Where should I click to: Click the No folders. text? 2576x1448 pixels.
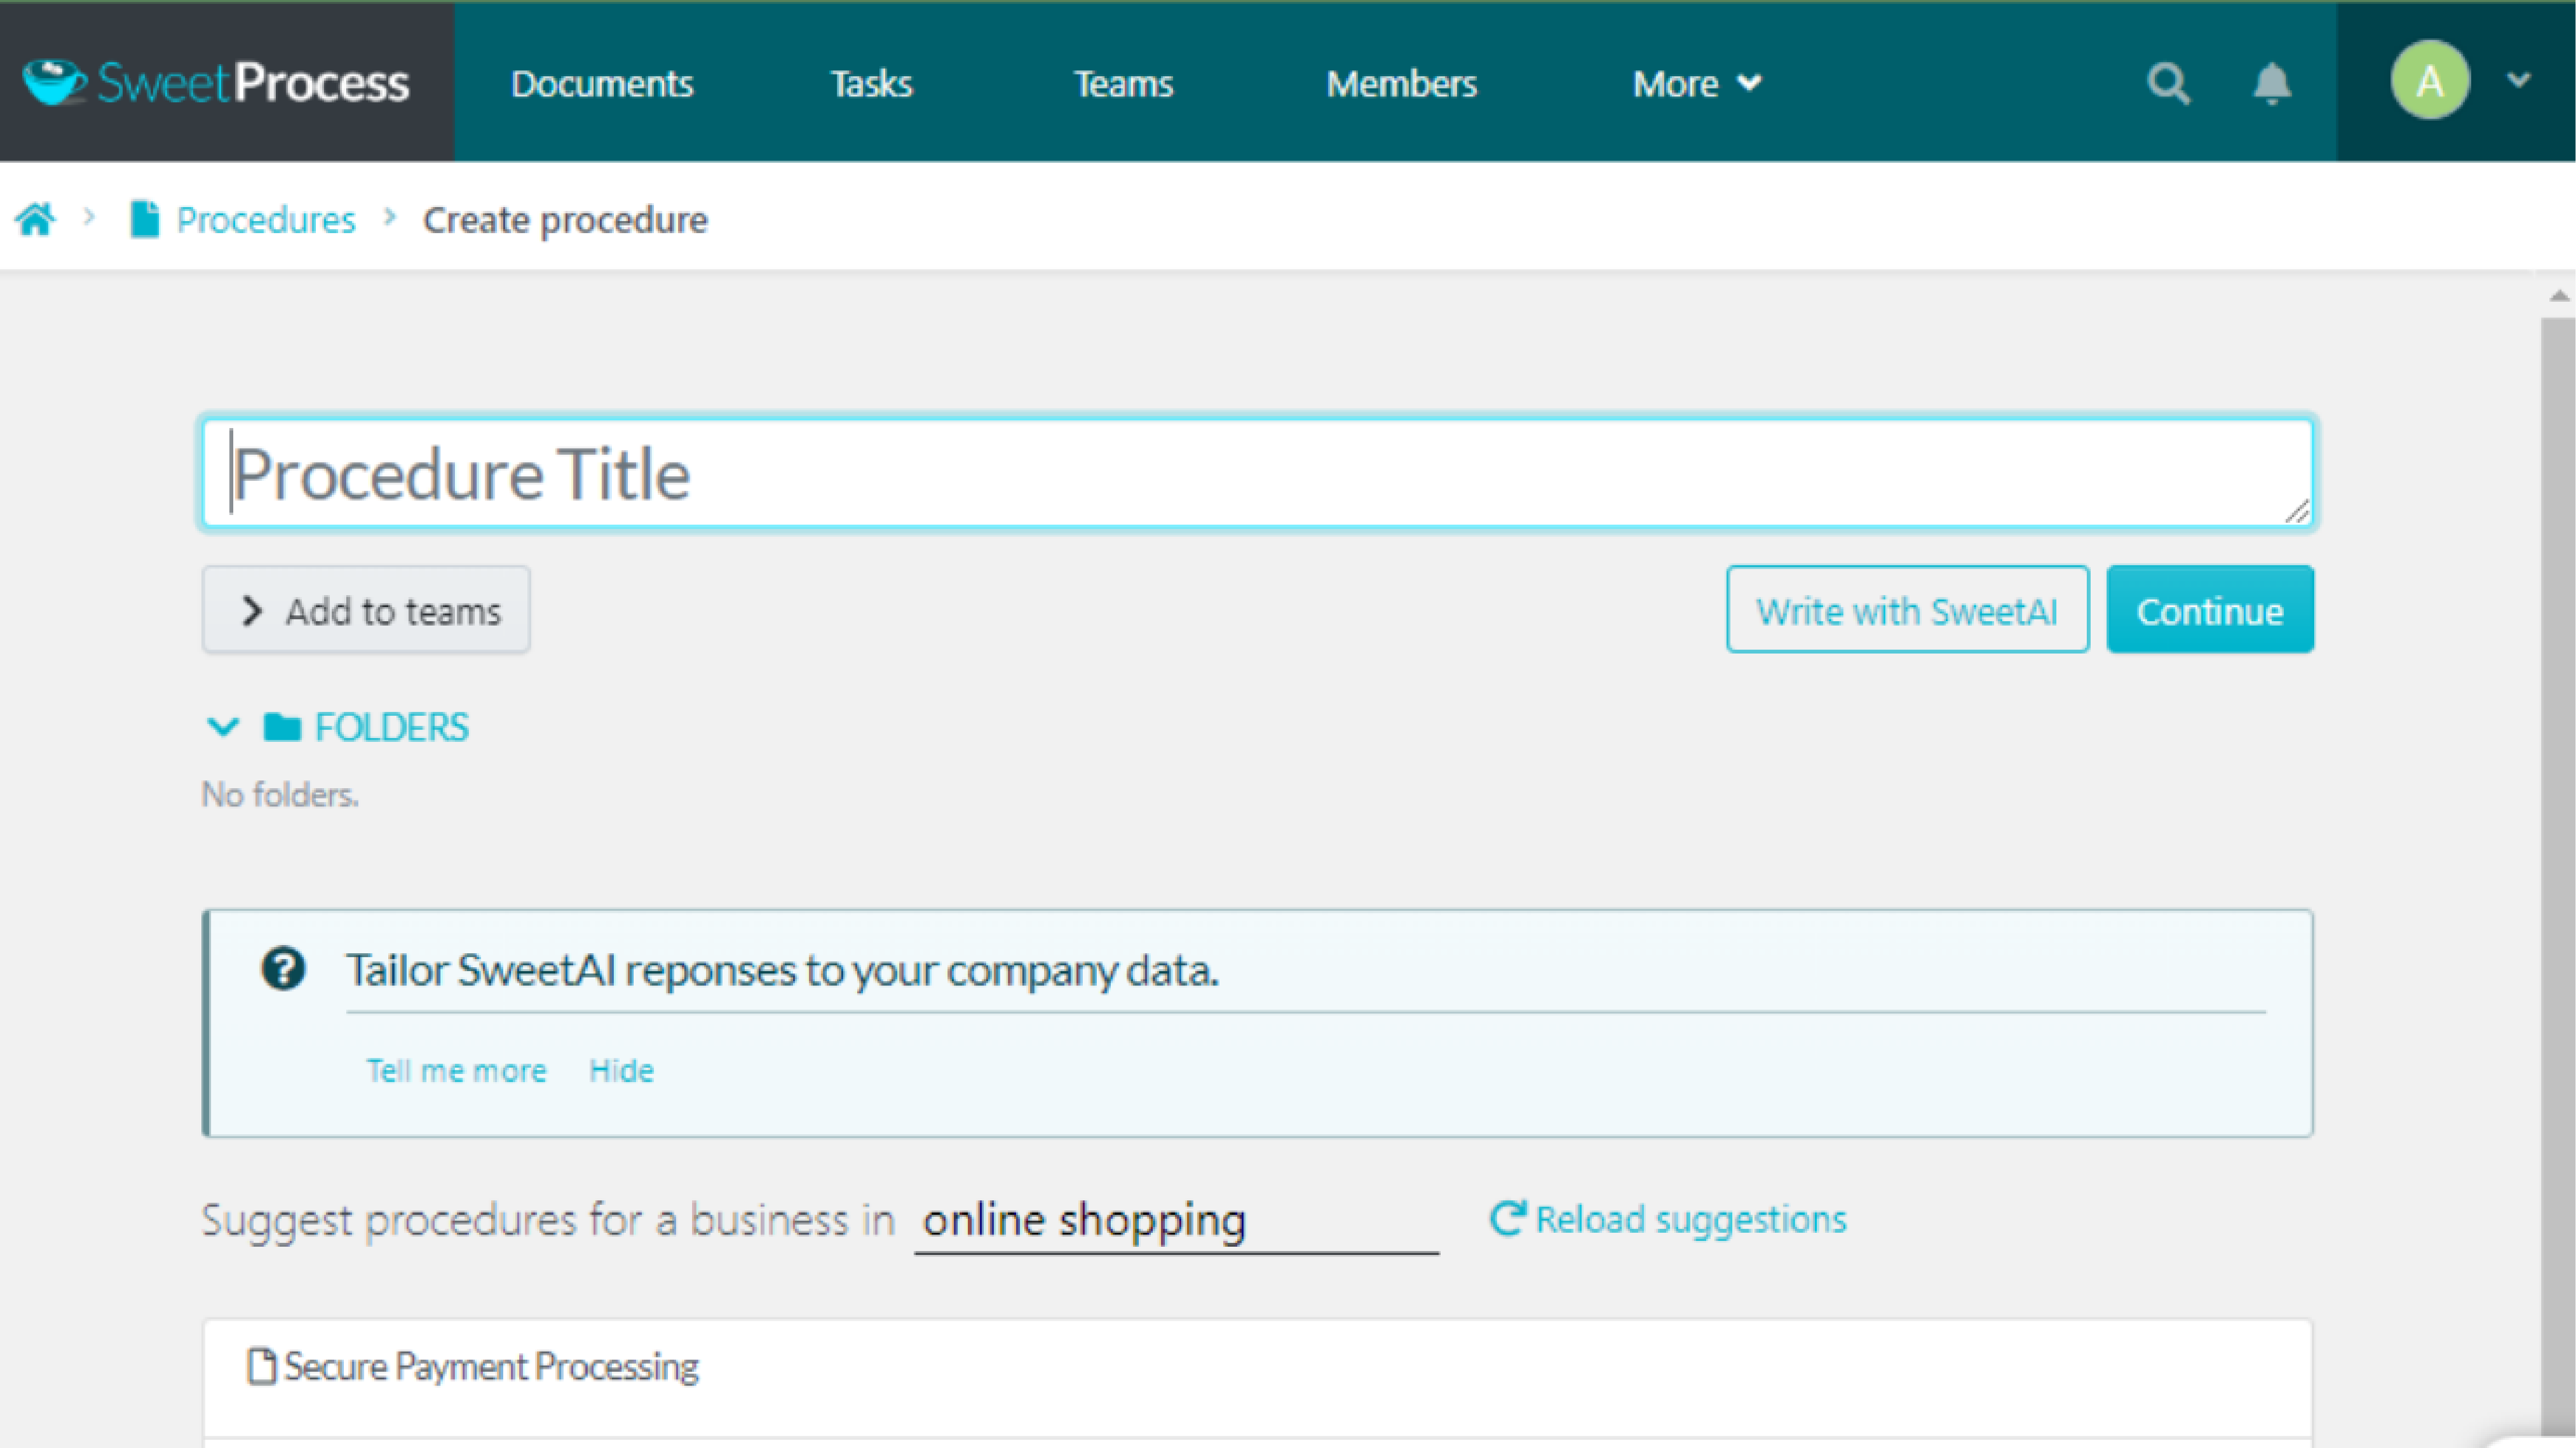(x=280, y=794)
